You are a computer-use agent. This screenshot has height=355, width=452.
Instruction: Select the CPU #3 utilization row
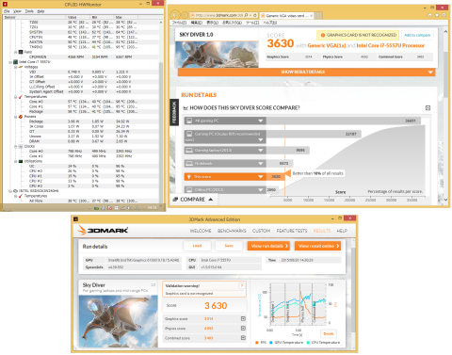tap(81, 186)
